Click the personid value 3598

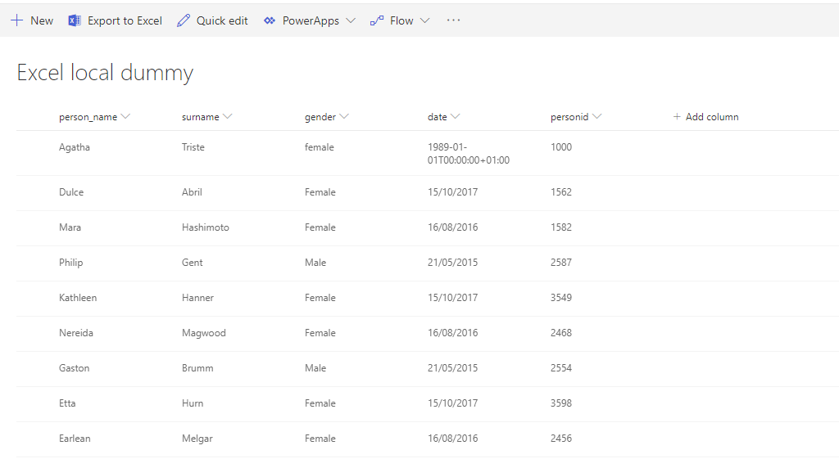561,403
